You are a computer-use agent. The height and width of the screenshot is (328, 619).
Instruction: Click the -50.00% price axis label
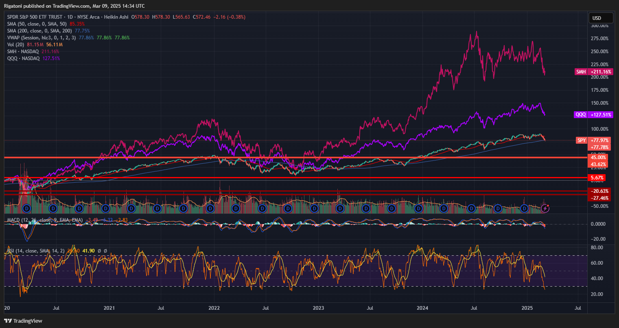599,206
